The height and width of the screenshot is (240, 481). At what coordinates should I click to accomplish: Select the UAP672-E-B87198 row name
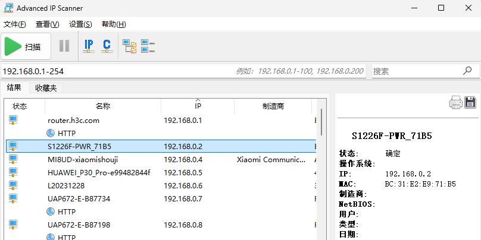[x=79, y=225]
